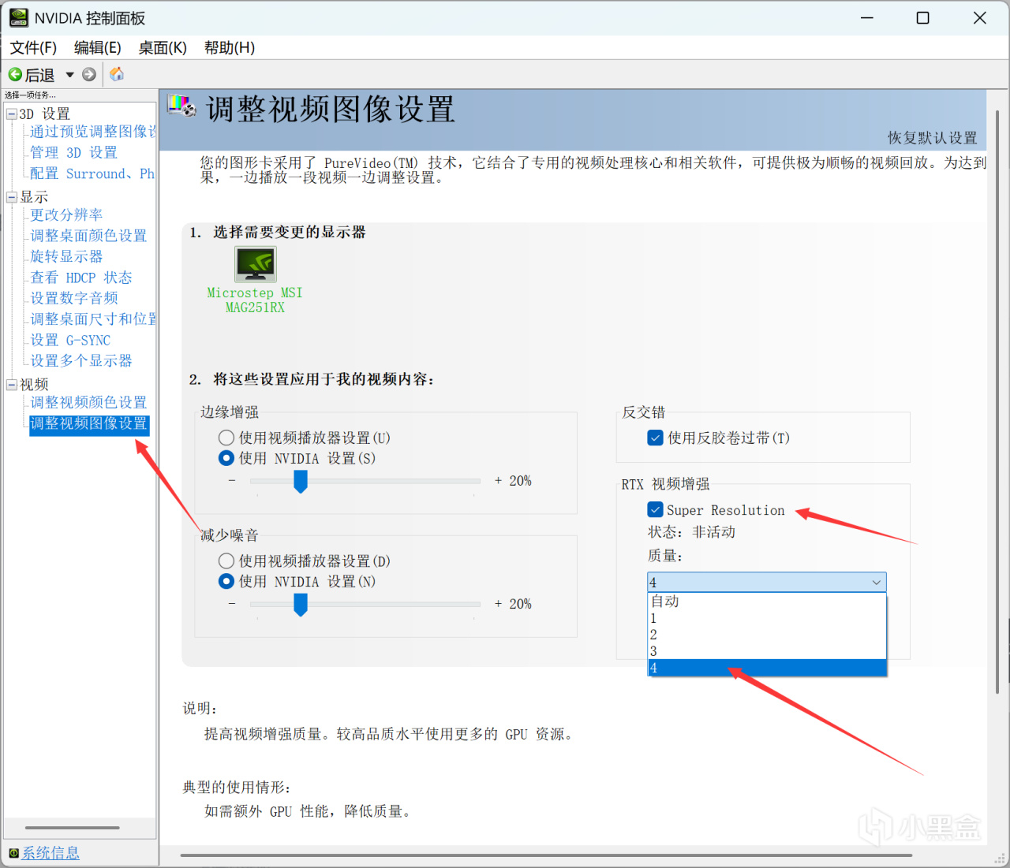Click the system information icon
Screen dimensions: 1010x868
click(x=13, y=853)
